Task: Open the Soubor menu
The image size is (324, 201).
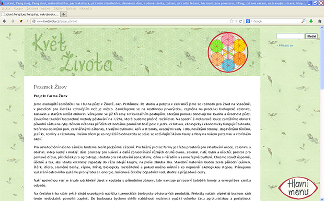Action: pyautogui.click(x=6, y=8)
